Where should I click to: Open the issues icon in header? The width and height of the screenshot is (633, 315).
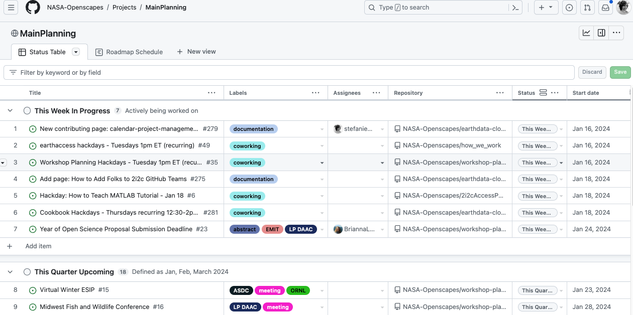(x=569, y=8)
